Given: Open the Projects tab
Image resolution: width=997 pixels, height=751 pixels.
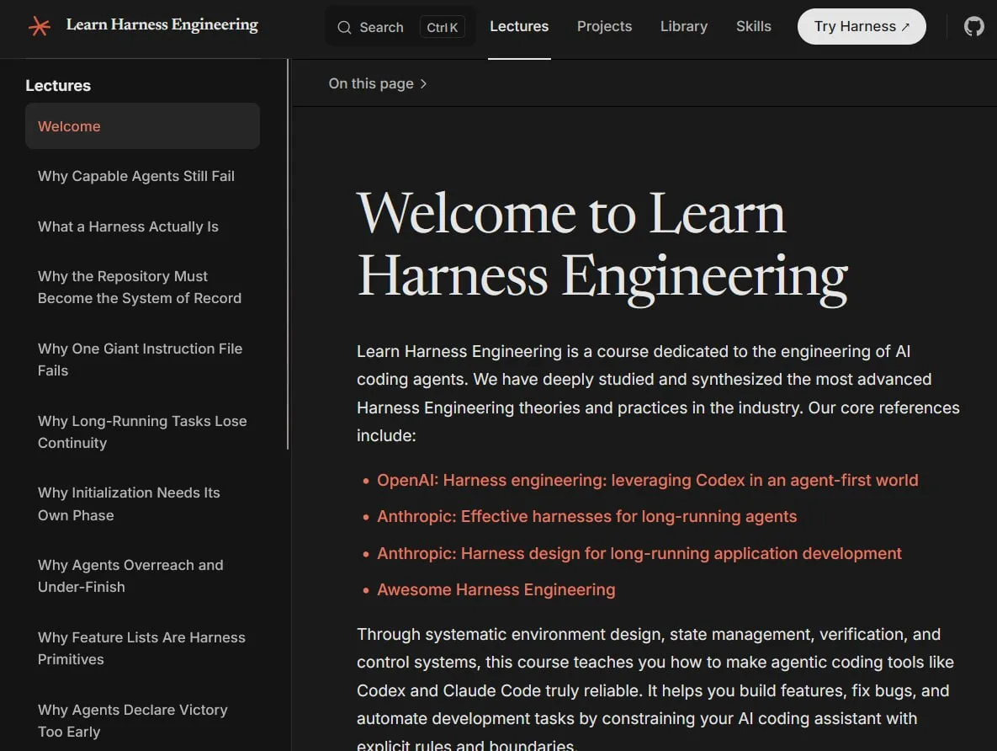Looking at the screenshot, I should point(604,27).
